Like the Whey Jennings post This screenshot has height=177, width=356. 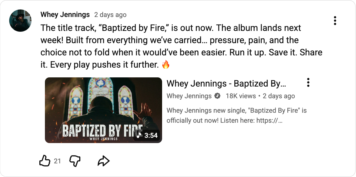(x=45, y=161)
